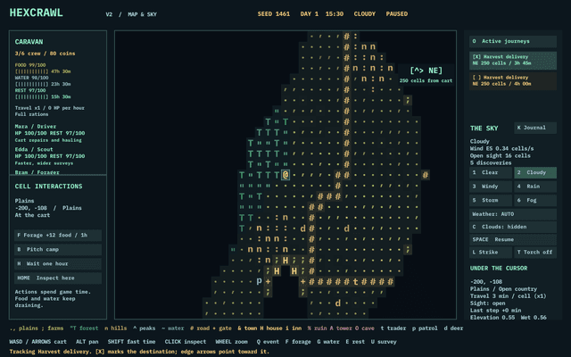571x357 pixels.
Task: Click the 'SHIFT fast time' key hint
Action: (x=131, y=342)
